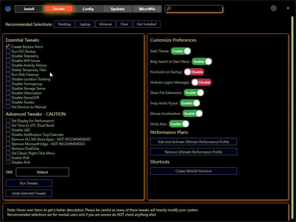Apply the Desktop recommended selection
Viewport: 296px width, 222px height.
pos(64,24)
